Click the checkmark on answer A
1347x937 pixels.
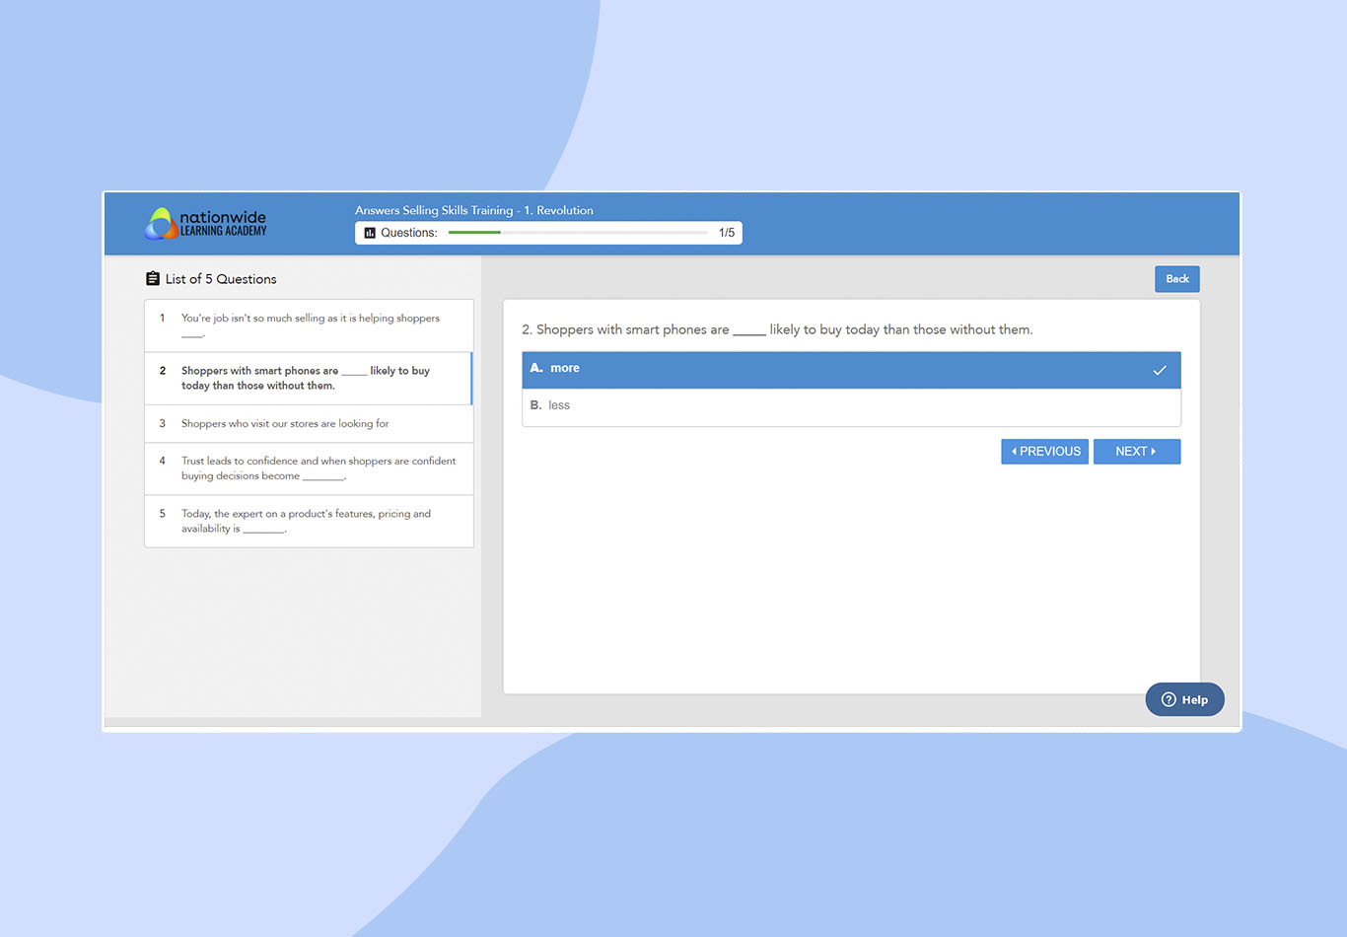click(x=1160, y=370)
